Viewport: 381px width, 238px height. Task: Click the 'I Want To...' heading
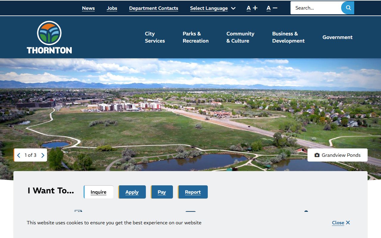pyautogui.click(x=51, y=191)
